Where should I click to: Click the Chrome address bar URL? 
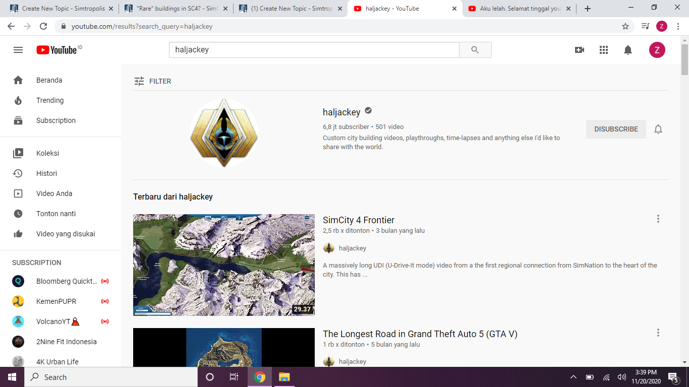(x=142, y=26)
